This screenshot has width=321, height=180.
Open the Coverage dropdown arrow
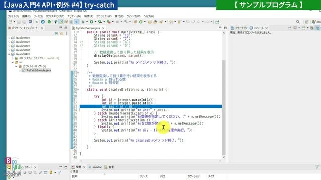pyautogui.click(x=104, y=22)
